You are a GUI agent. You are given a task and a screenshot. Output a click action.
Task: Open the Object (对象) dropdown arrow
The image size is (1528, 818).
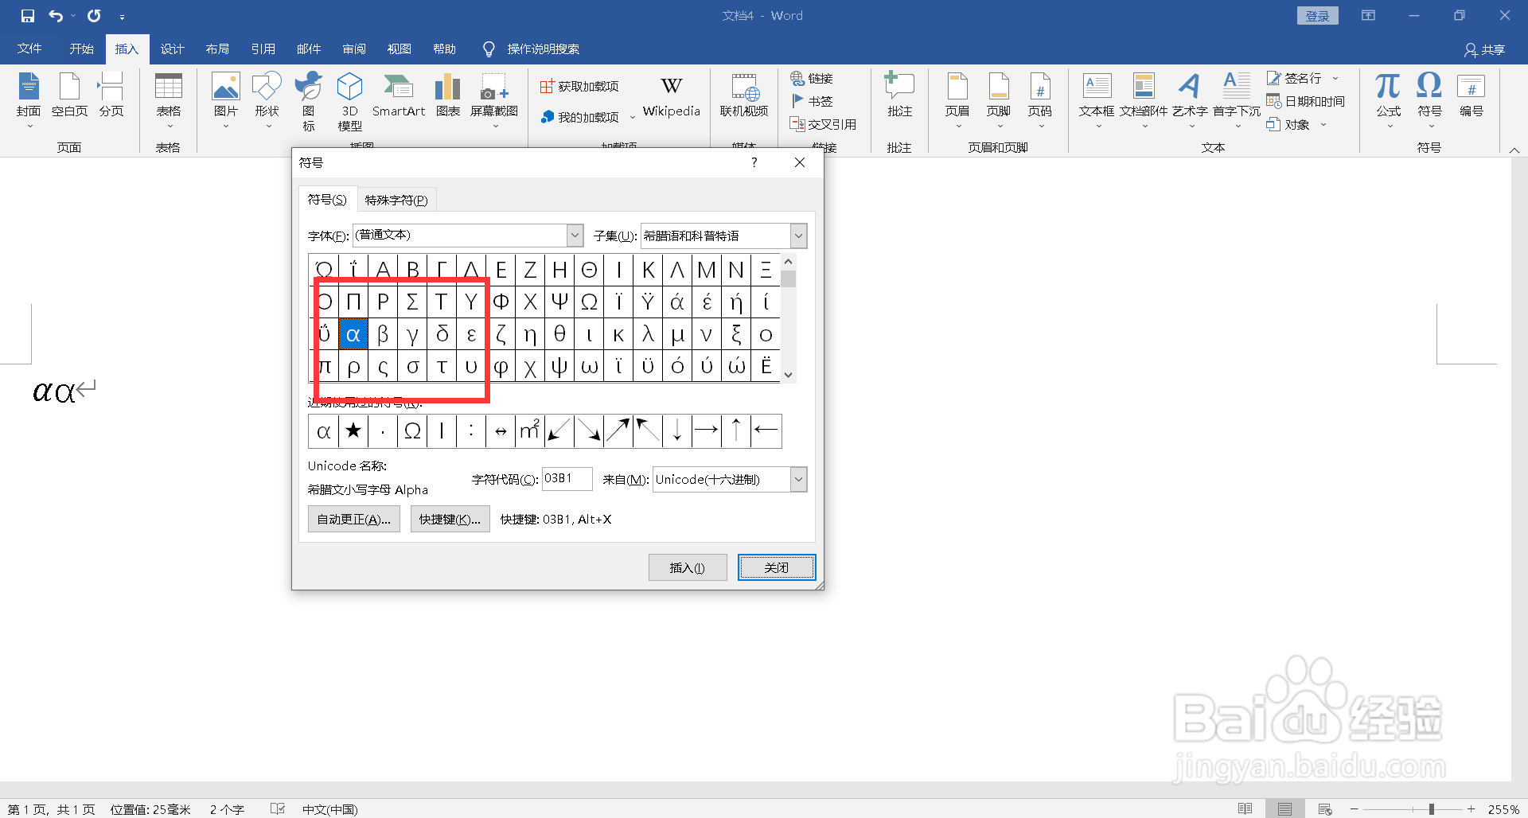pyautogui.click(x=1323, y=124)
